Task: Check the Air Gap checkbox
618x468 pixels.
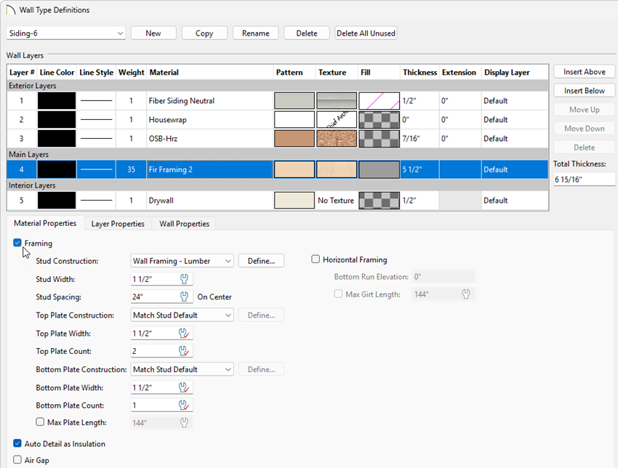Action: 17,460
